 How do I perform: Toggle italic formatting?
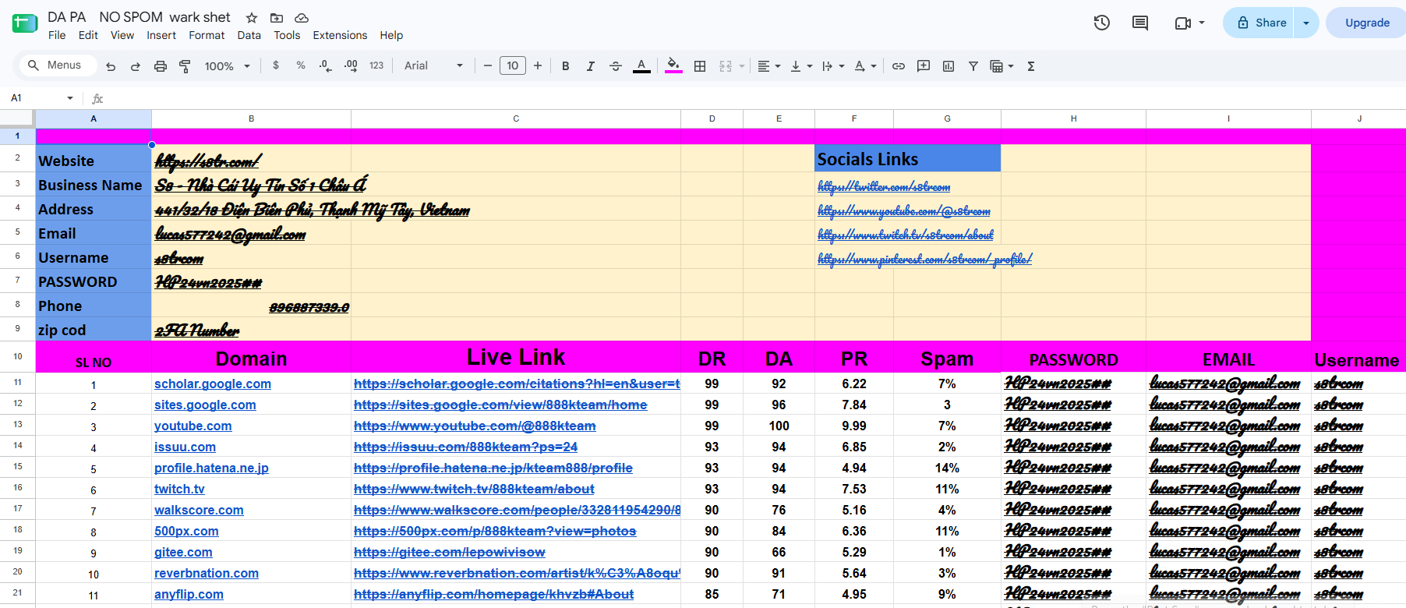pos(591,66)
